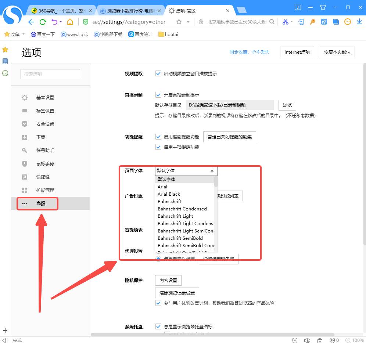Open the scissors screenshot tool
The image size is (366, 343).
pos(285,22)
